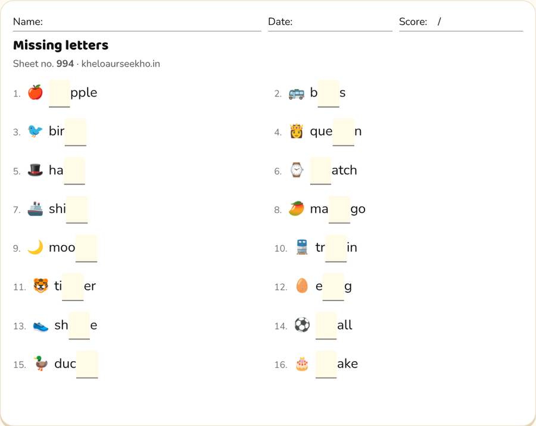Screen dimensions: 536x426
Task: Click sheet number 994
Action: (x=65, y=64)
